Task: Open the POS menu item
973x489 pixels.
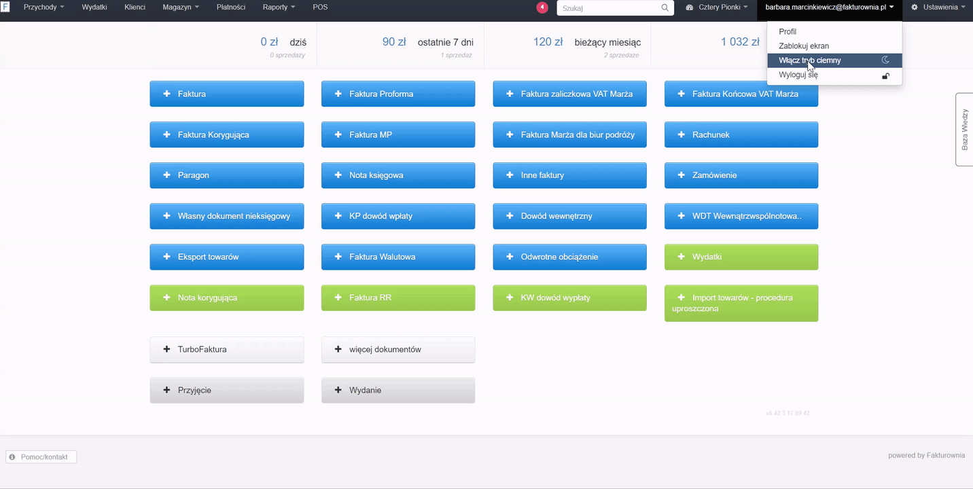Action: pos(320,7)
